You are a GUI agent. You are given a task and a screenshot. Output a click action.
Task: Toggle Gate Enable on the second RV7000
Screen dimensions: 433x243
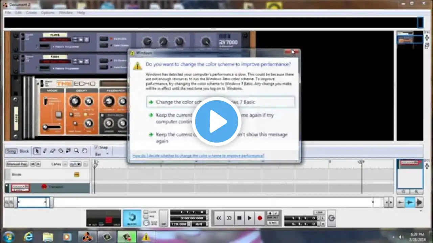pyautogui.click(x=104, y=67)
